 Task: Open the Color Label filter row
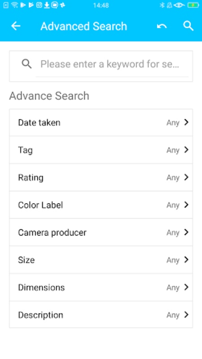101,205
